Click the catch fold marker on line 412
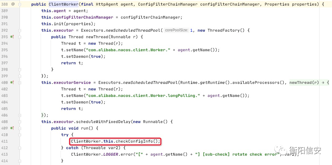The height and width of the screenshot is (165, 332). pos(20,148)
